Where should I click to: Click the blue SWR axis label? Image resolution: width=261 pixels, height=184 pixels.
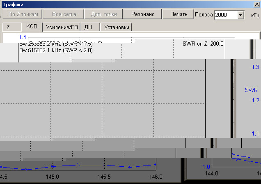pos(251,90)
